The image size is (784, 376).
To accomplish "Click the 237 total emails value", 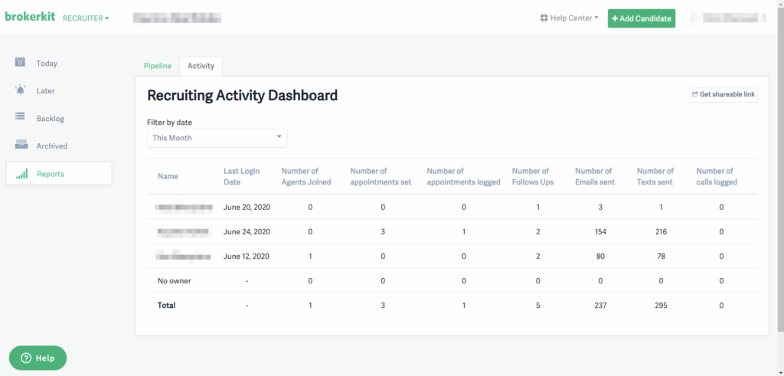I will (600, 306).
